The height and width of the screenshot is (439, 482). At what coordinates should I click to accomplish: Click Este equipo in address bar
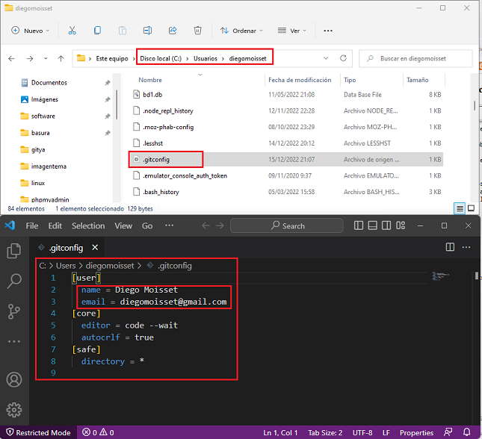(x=112, y=58)
